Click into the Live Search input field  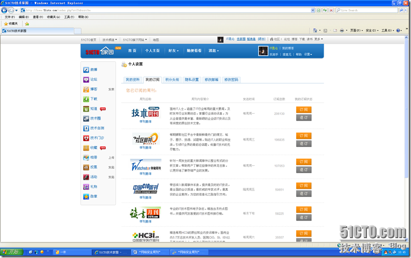coord(366,10)
